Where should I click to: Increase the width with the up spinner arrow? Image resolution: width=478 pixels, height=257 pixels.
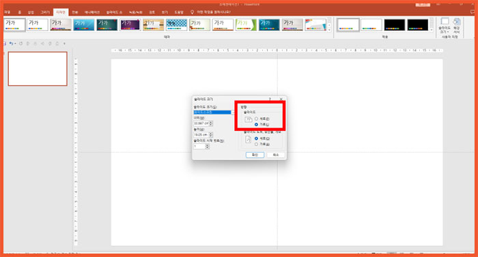point(211,122)
